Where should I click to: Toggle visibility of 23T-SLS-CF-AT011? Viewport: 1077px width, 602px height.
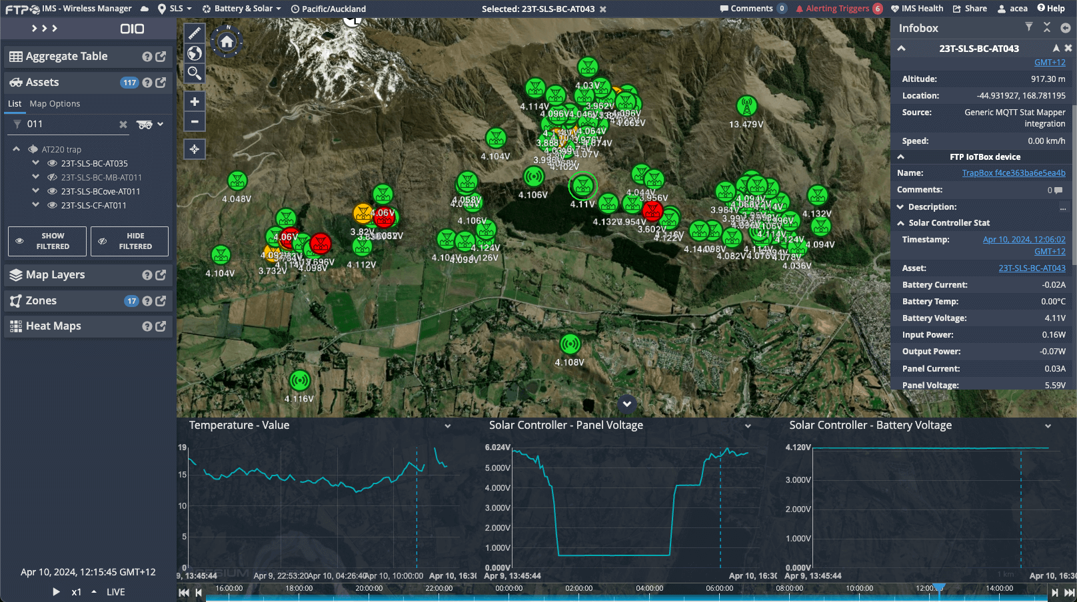point(52,205)
